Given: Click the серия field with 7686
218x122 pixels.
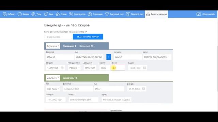Looking at the screenshot, I should 105,68.
